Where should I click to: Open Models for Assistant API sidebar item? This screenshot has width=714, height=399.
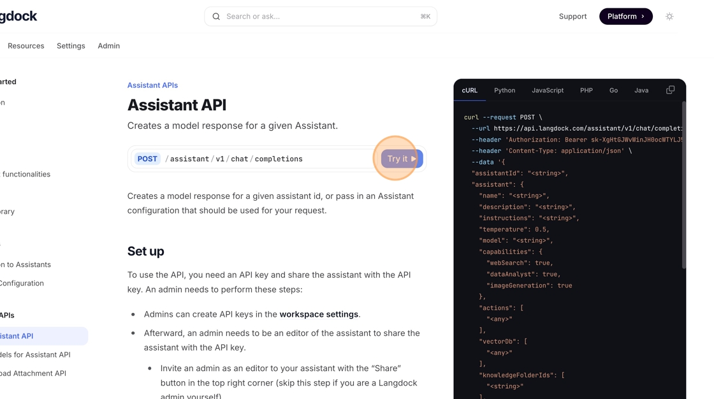35,354
